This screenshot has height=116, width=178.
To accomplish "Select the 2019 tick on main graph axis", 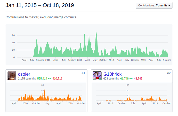I will coord(143,60).
